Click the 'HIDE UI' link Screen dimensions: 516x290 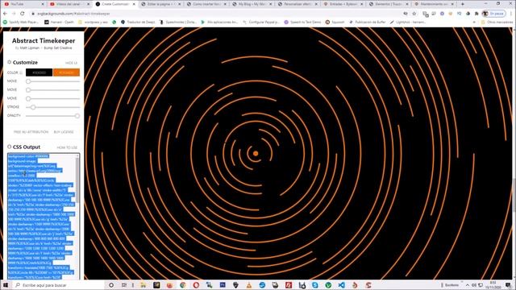pyautogui.click(x=71, y=63)
